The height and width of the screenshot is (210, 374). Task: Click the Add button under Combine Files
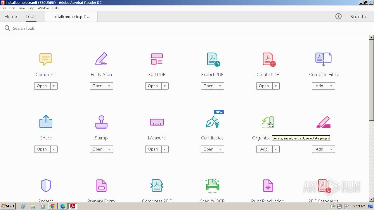coord(320,86)
